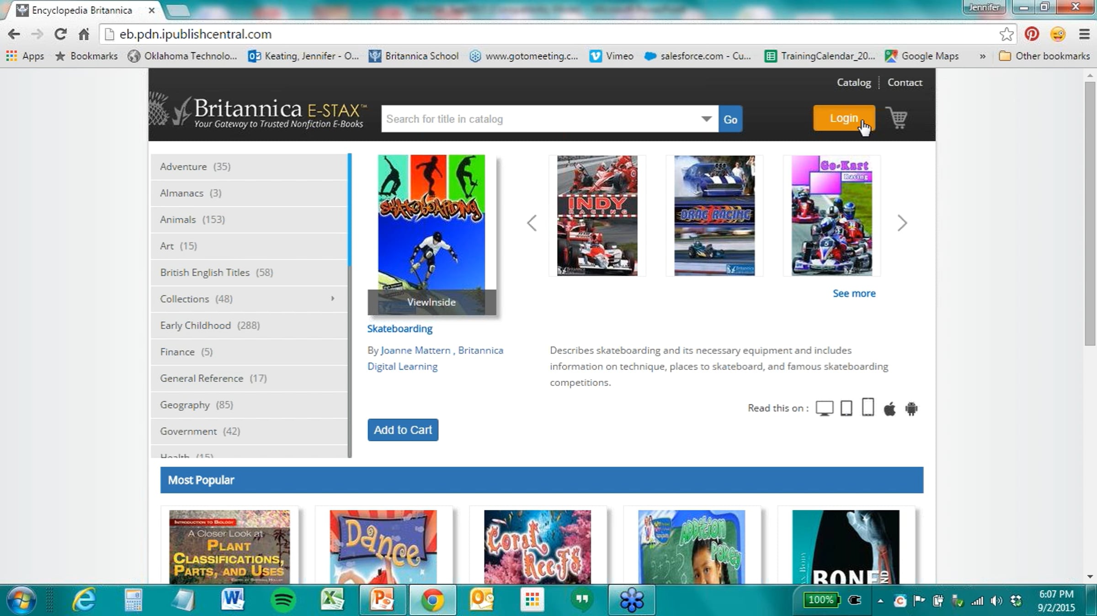Show hidden system tray icons arrow
1097x616 pixels.
[880, 600]
